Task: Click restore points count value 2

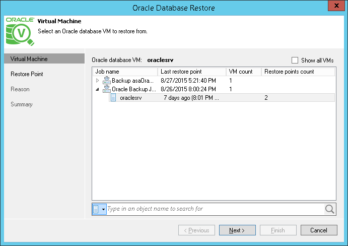Action: coord(266,98)
